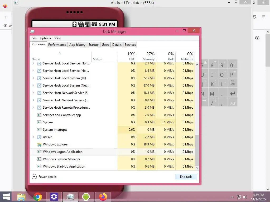This screenshot has width=270, height=202.
Task: Open the Windows Start button
Action: click(x=7, y=197)
